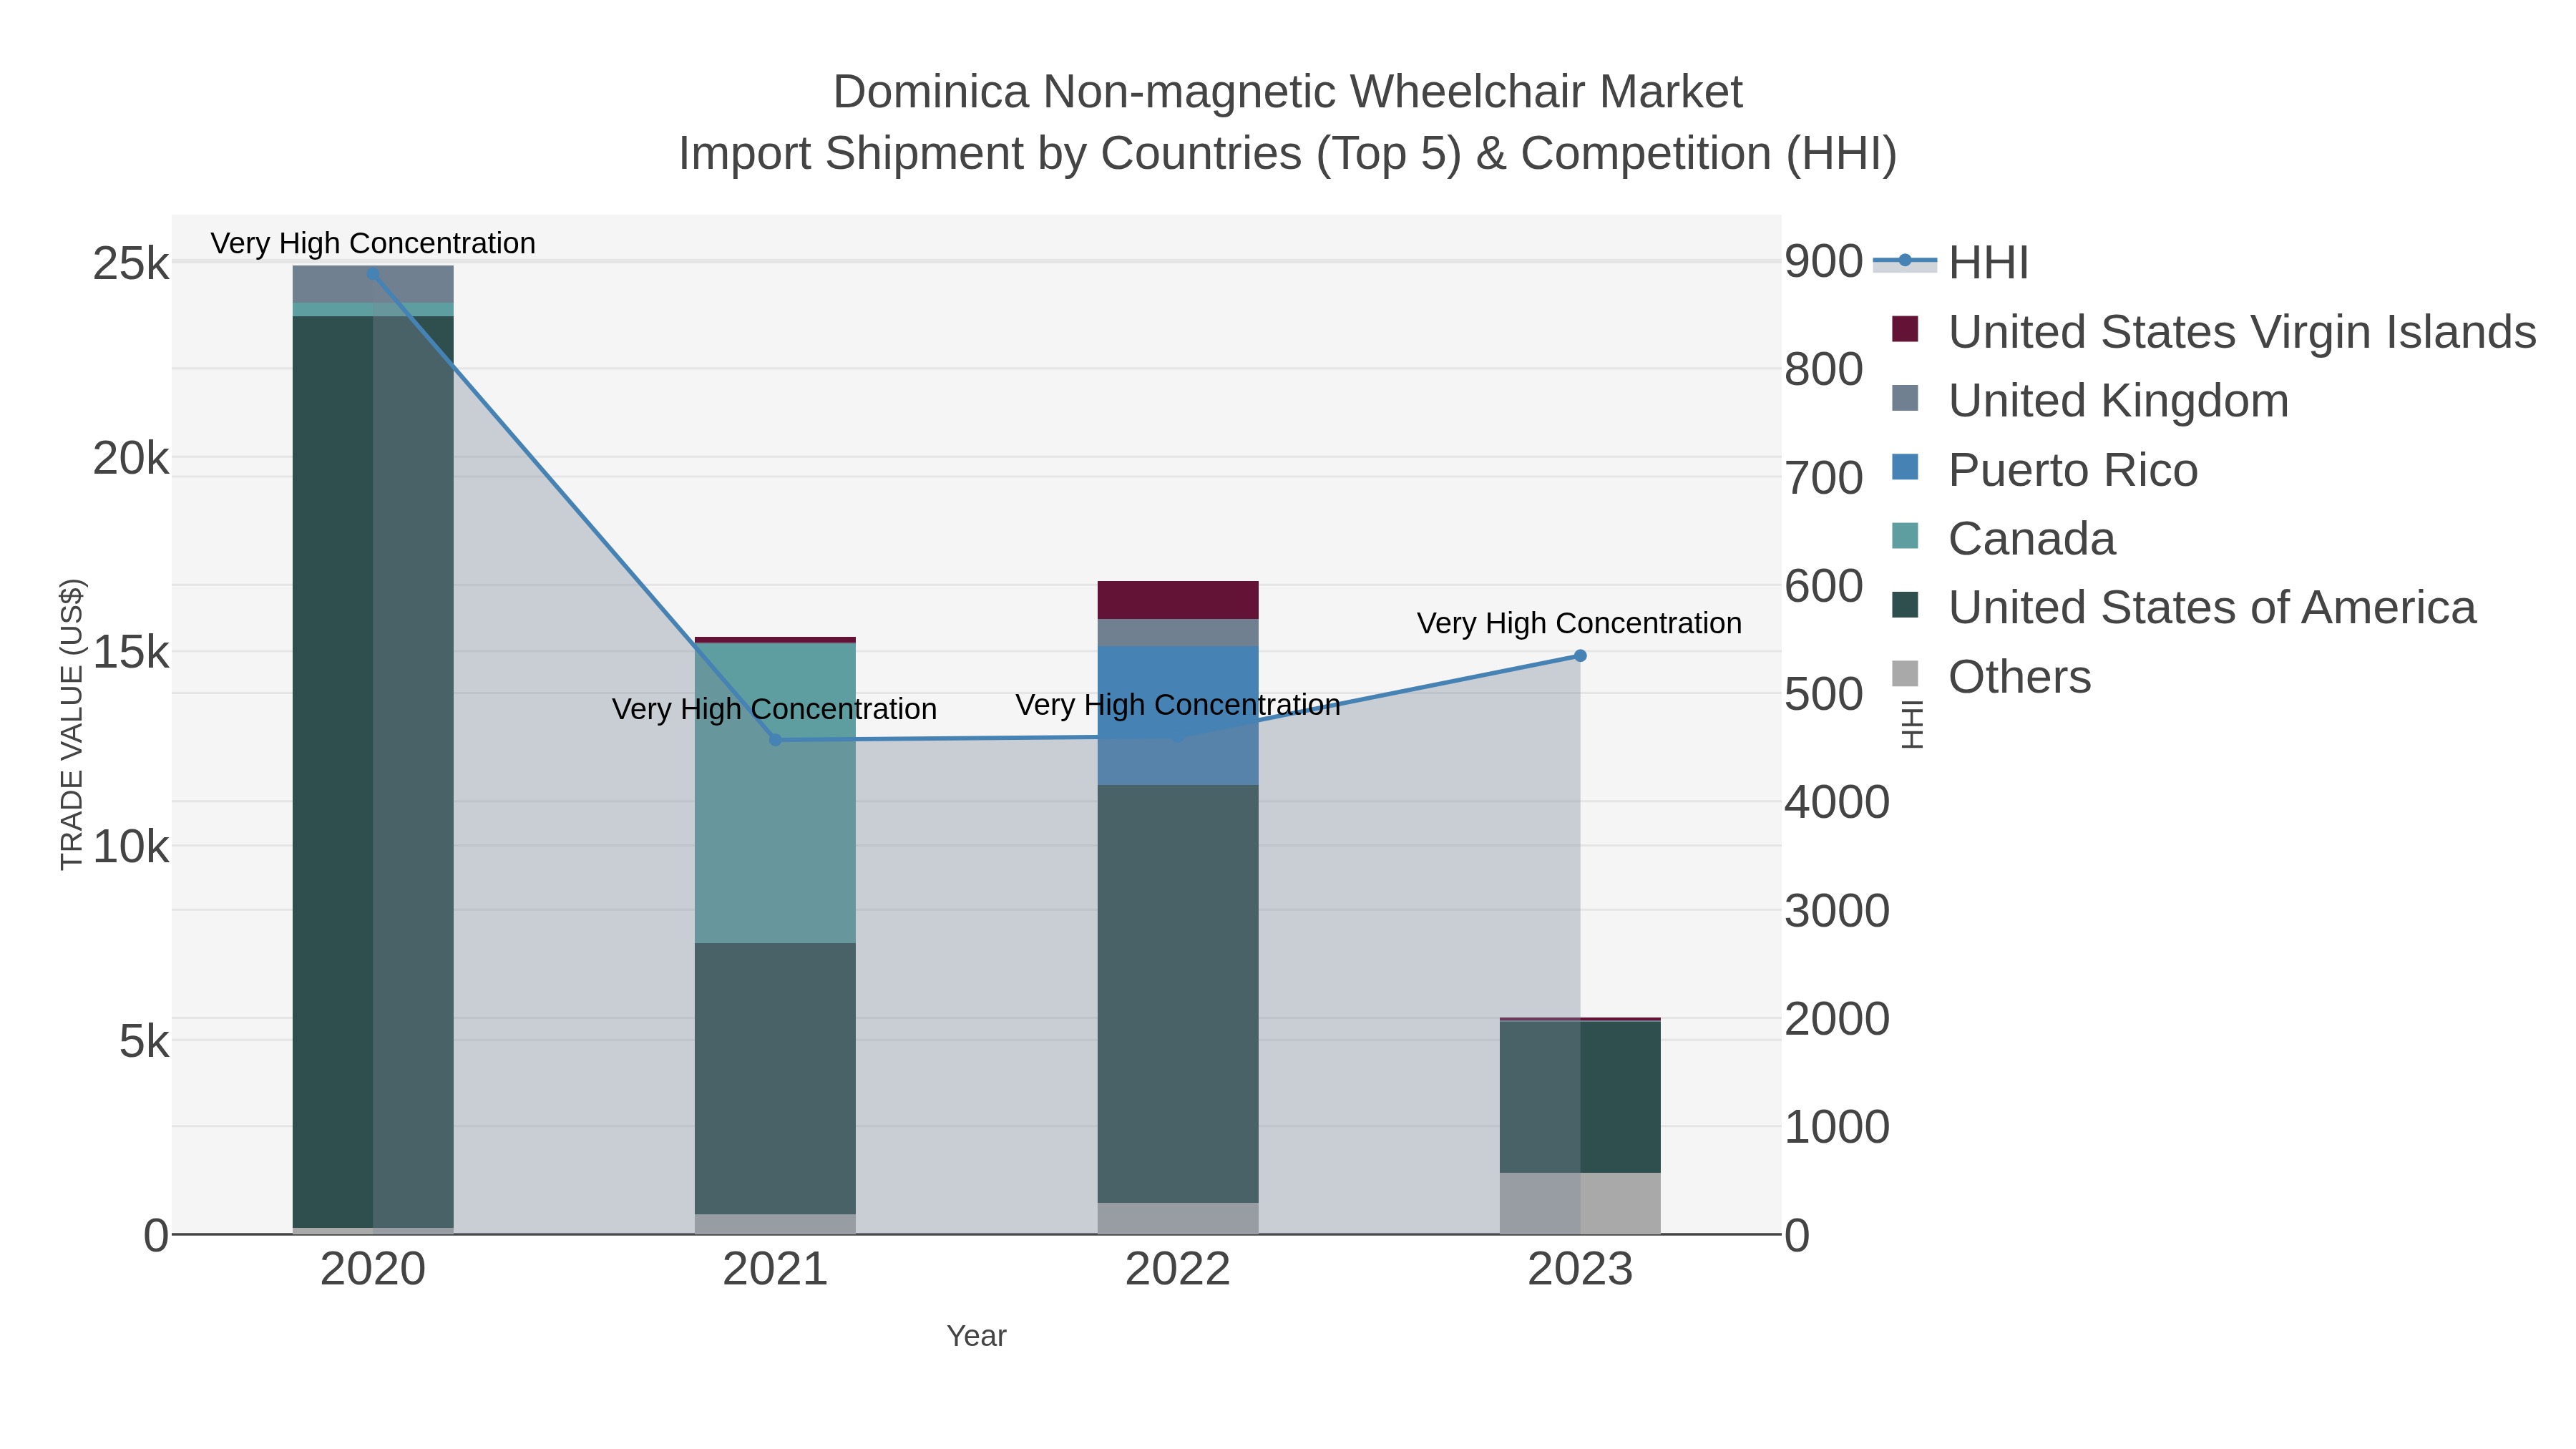Click the 2023 x-axis label
2576x1449 pixels.
[1580, 1270]
